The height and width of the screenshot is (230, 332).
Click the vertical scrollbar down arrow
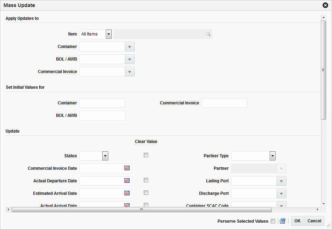(x=323, y=204)
